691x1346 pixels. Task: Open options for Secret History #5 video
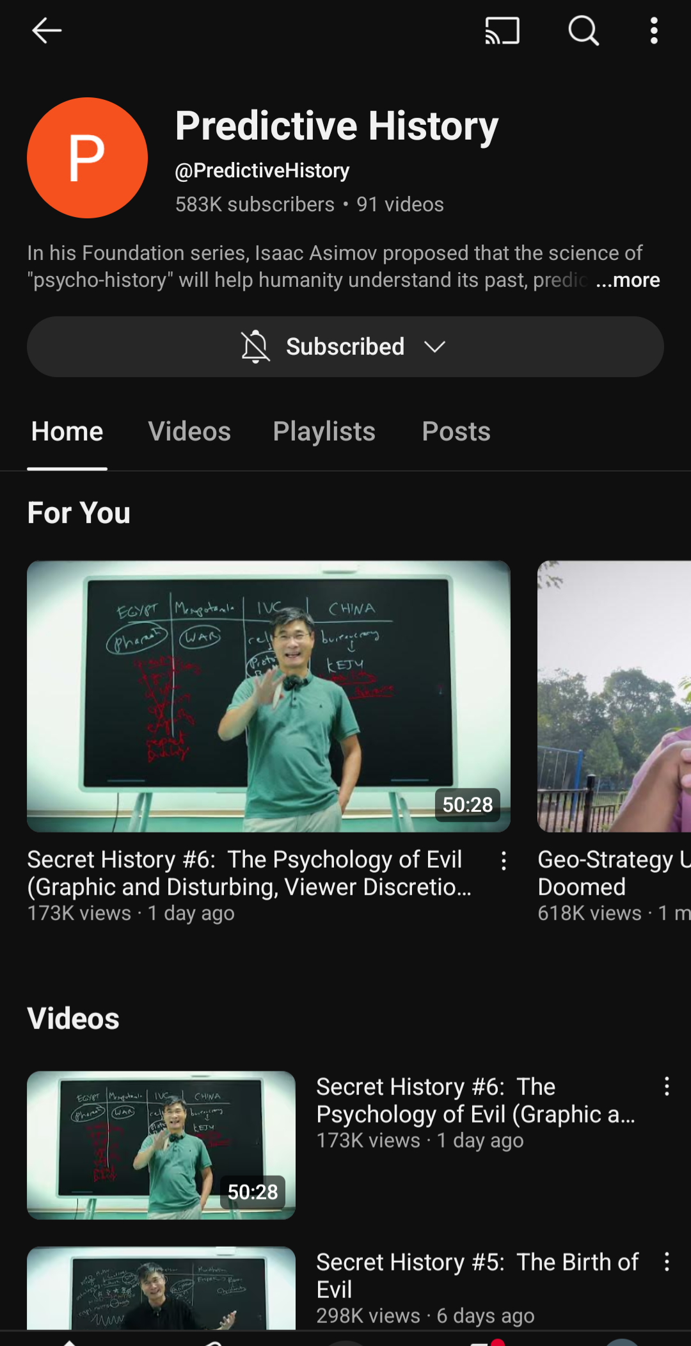point(667,1261)
